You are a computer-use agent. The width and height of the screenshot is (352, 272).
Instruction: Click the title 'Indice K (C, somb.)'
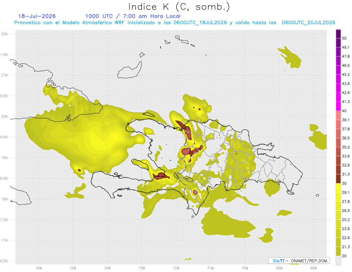tap(179, 7)
